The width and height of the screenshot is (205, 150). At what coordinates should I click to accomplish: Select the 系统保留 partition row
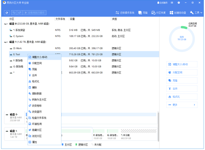coord(84,30)
